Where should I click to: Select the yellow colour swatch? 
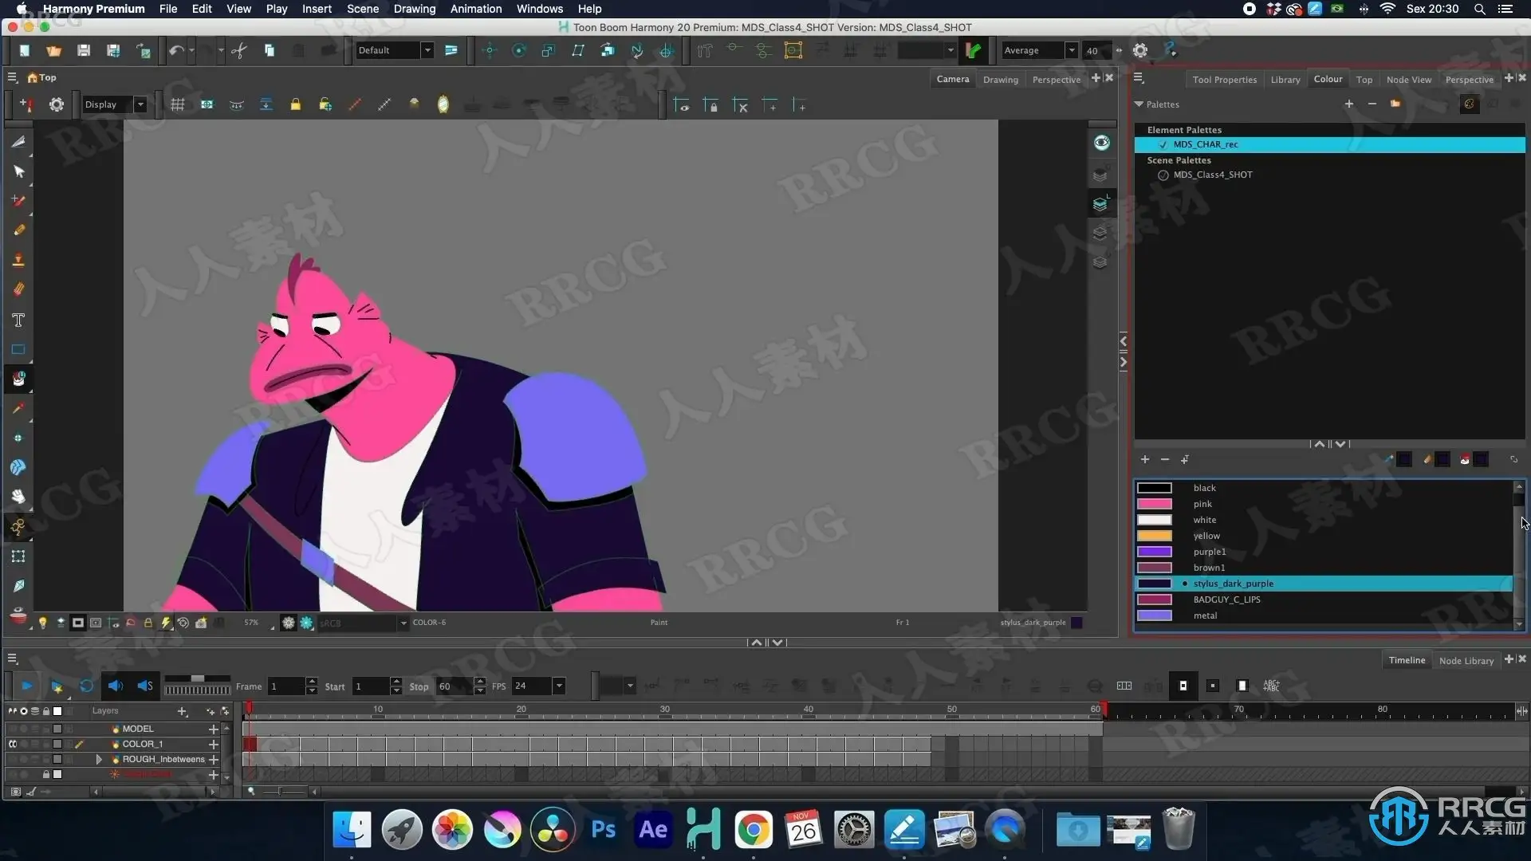click(x=1154, y=536)
